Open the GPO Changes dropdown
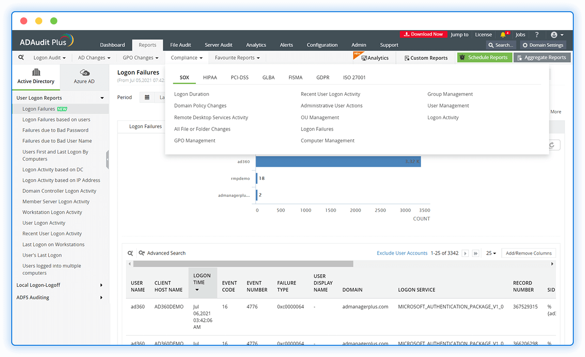 [140, 58]
